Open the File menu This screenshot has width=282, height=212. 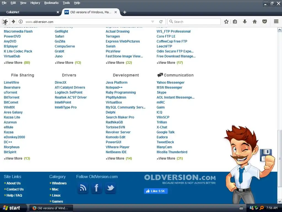click(4, 3)
